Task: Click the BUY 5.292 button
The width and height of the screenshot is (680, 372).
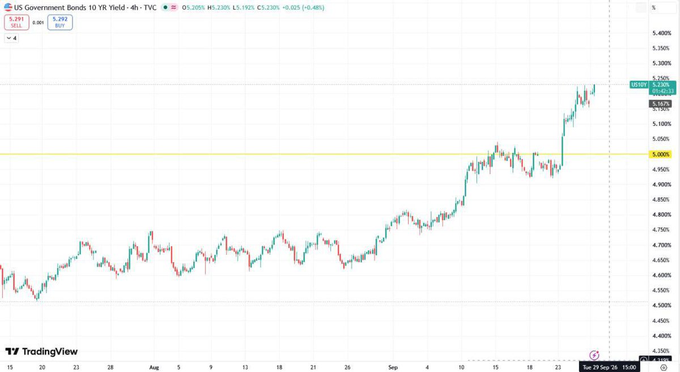Action: coord(60,23)
